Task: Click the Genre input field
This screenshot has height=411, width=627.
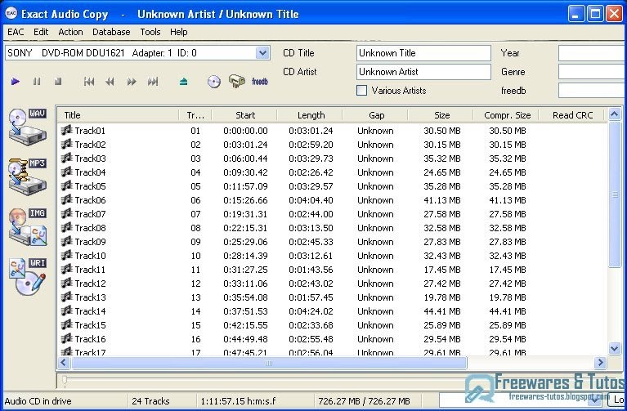Action: click(x=592, y=72)
